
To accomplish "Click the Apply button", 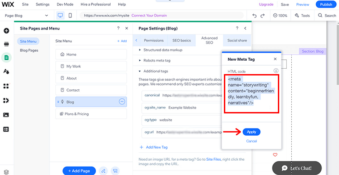I will [252, 132].
